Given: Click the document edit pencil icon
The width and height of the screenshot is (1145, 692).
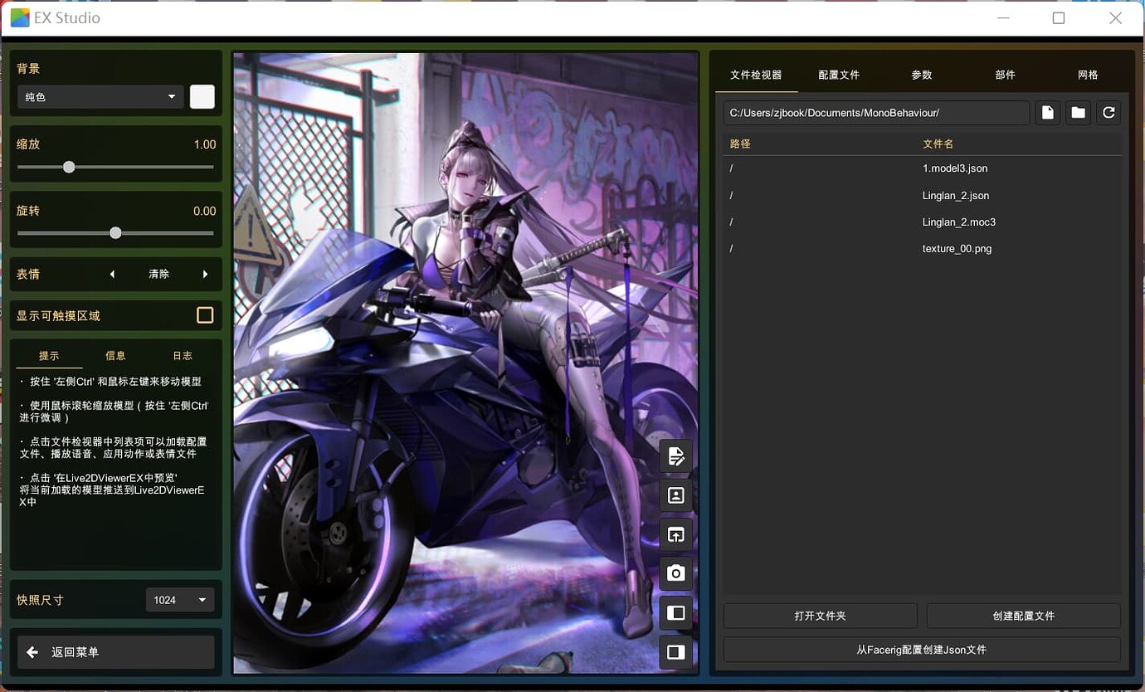Looking at the screenshot, I should tap(676, 456).
